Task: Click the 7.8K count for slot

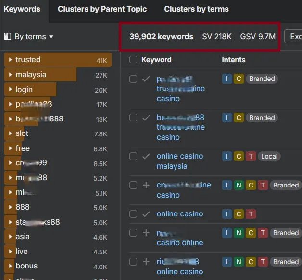Action: [101, 134]
